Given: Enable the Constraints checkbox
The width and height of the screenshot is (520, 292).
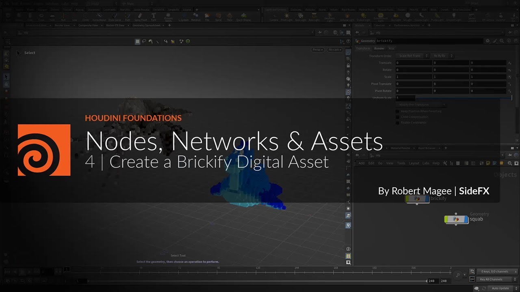Looking at the screenshot, I should click(x=398, y=122).
